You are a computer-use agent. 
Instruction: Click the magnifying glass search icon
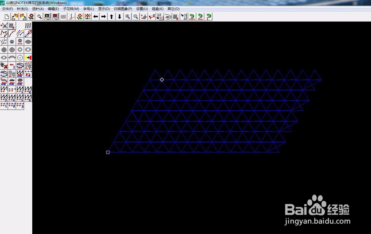pos(39,17)
